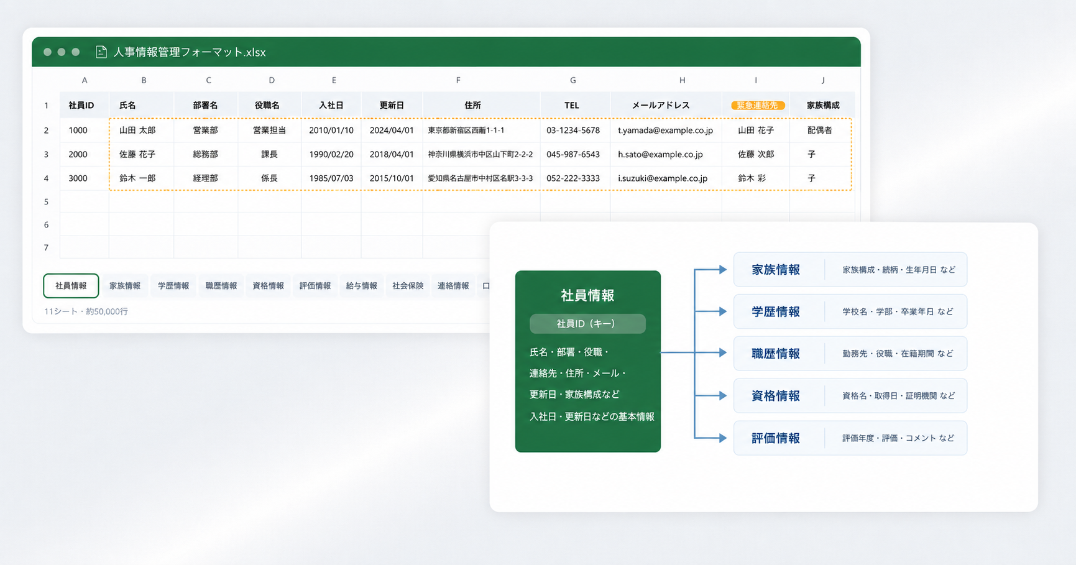The image size is (1076, 565).
Task: Click the 社員ID(キー) pill in diagram
Action: 587,324
